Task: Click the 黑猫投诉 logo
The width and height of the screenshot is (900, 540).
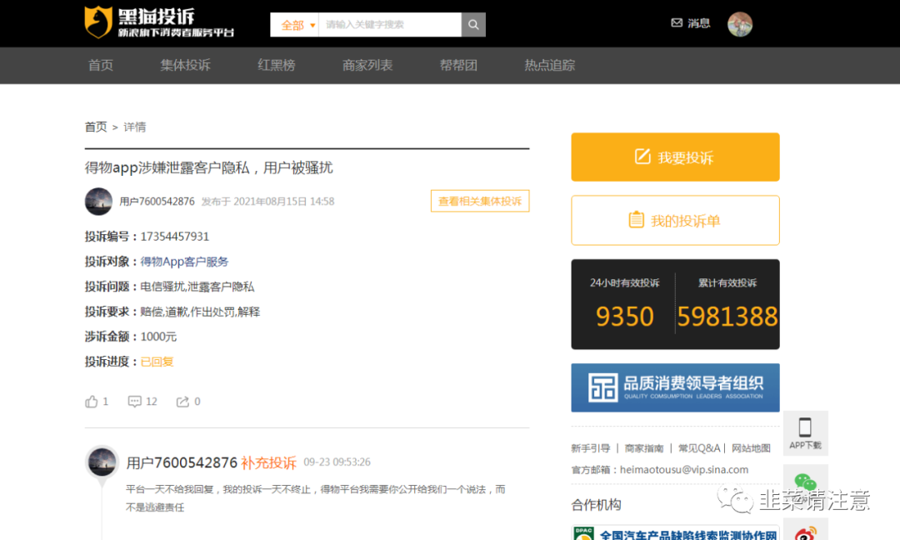Action: [x=159, y=22]
